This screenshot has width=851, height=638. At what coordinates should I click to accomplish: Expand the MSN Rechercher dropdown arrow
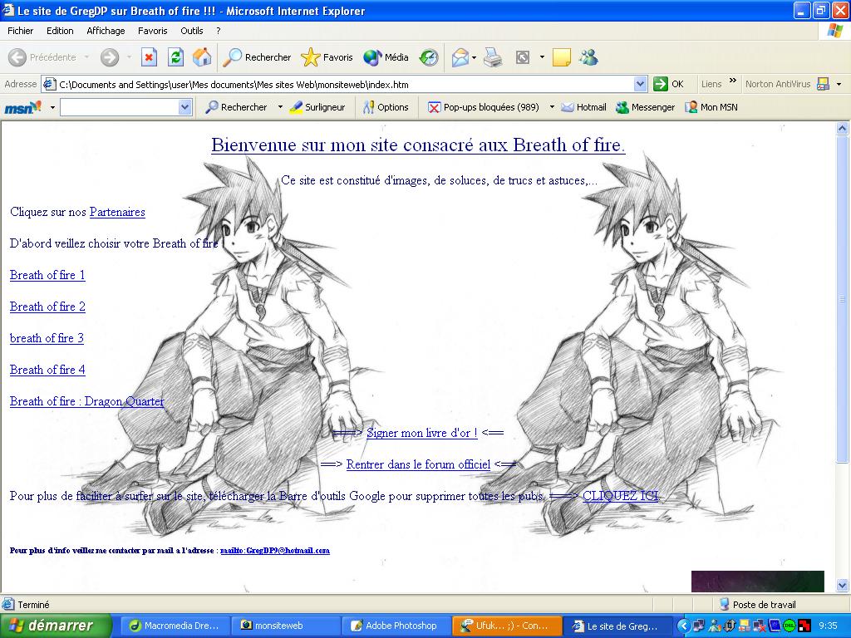click(x=280, y=107)
